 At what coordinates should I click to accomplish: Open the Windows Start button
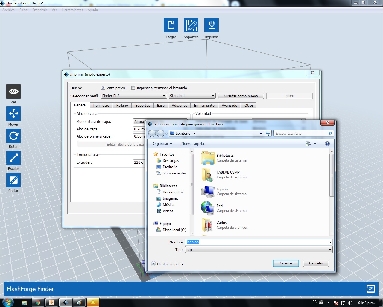8,302
